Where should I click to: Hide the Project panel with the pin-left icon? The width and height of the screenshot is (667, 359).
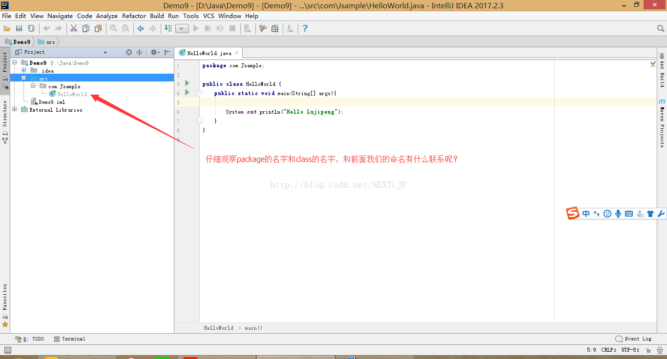[x=167, y=52]
